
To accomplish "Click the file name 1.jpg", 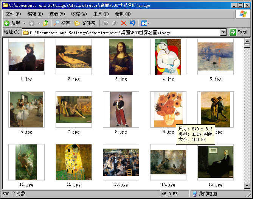I will 26,79.
